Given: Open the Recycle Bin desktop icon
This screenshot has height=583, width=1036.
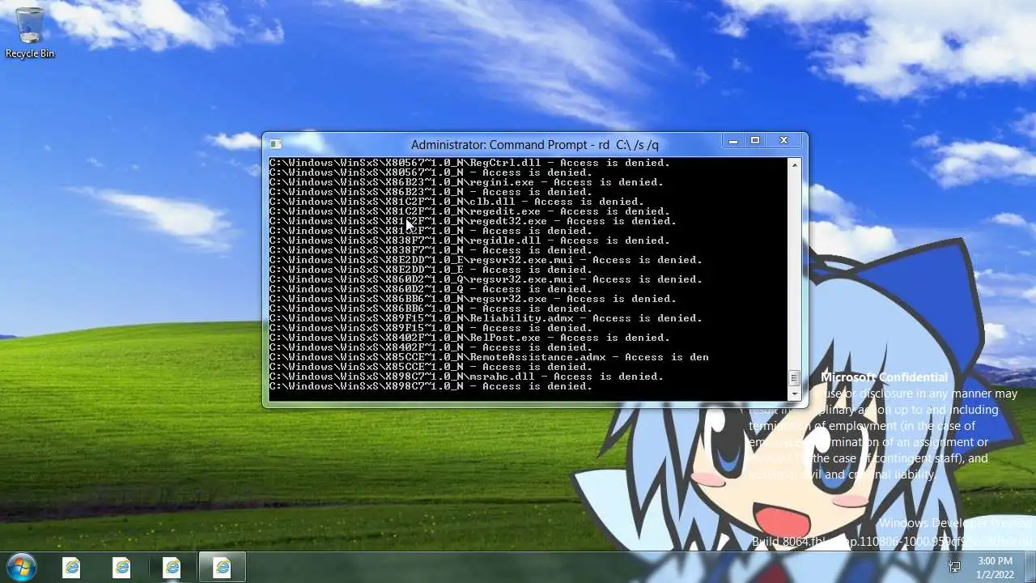Looking at the screenshot, I should tap(30, 32).
